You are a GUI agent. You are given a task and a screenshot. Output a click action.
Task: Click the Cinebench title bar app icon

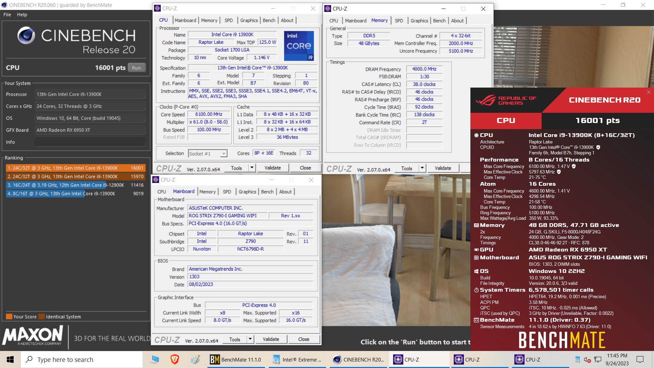click(4, 5)
